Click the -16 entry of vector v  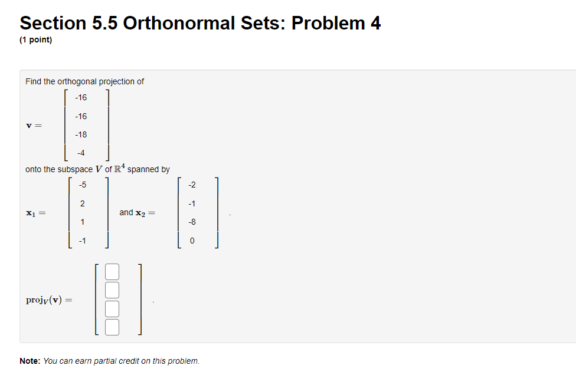pos(81,97)
